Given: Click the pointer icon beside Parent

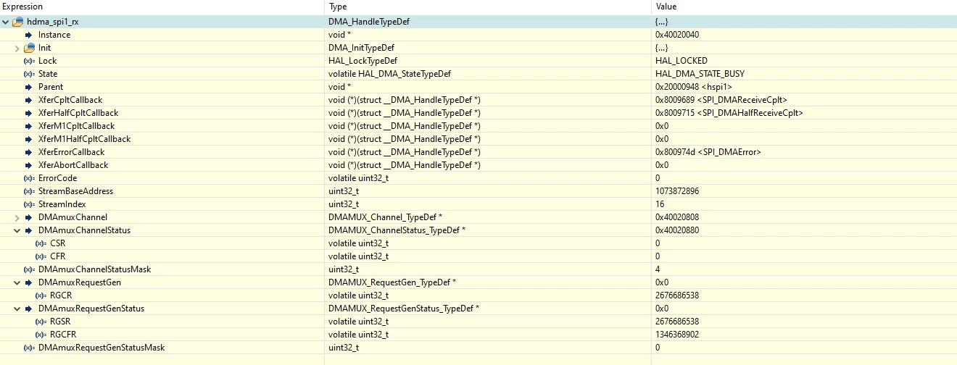Looking at the screenshot, I should tap(29, 87).
